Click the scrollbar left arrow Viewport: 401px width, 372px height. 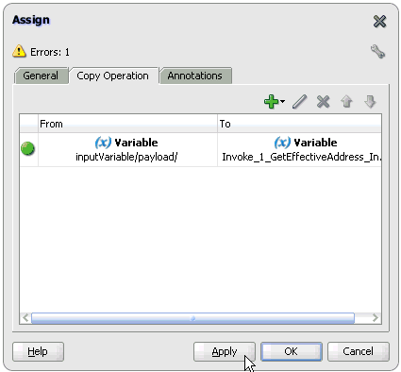click(25, 318)
